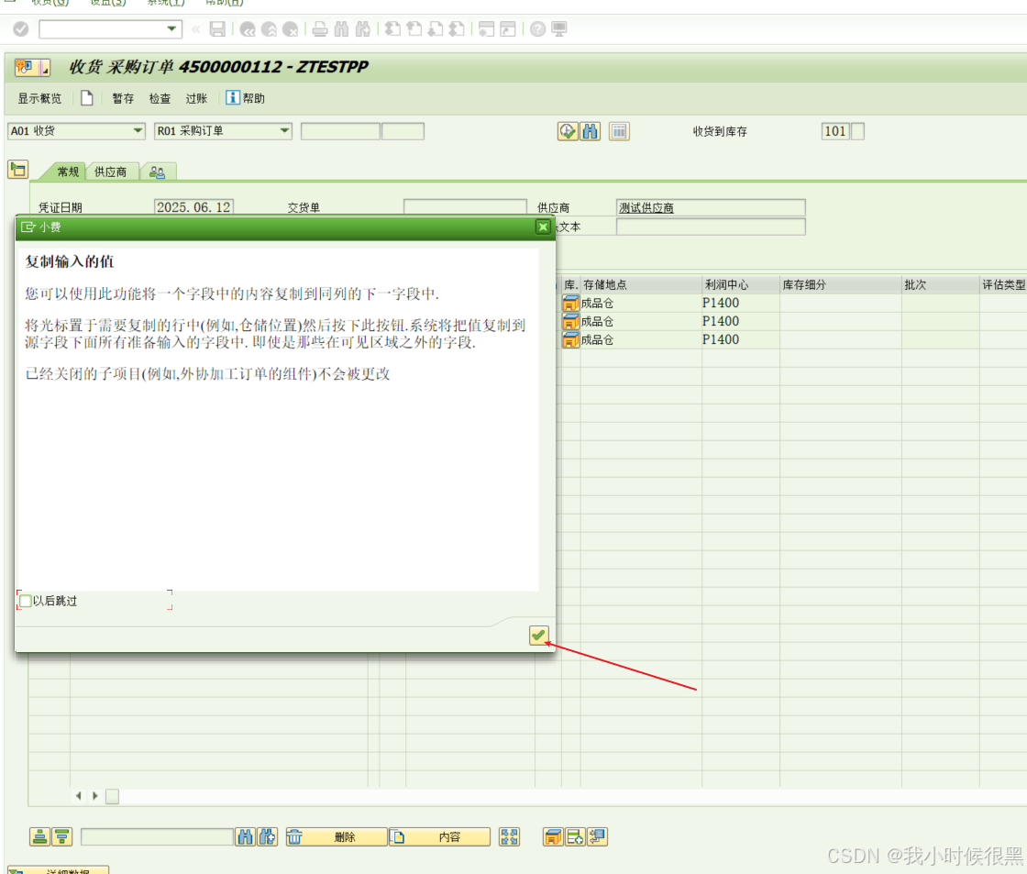Viewport: 1027px width, 874px height.
Task: Click the Print icon
Action: pyautogui.click(x=320, y=28)
